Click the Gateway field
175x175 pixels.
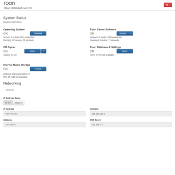[44, 125]
